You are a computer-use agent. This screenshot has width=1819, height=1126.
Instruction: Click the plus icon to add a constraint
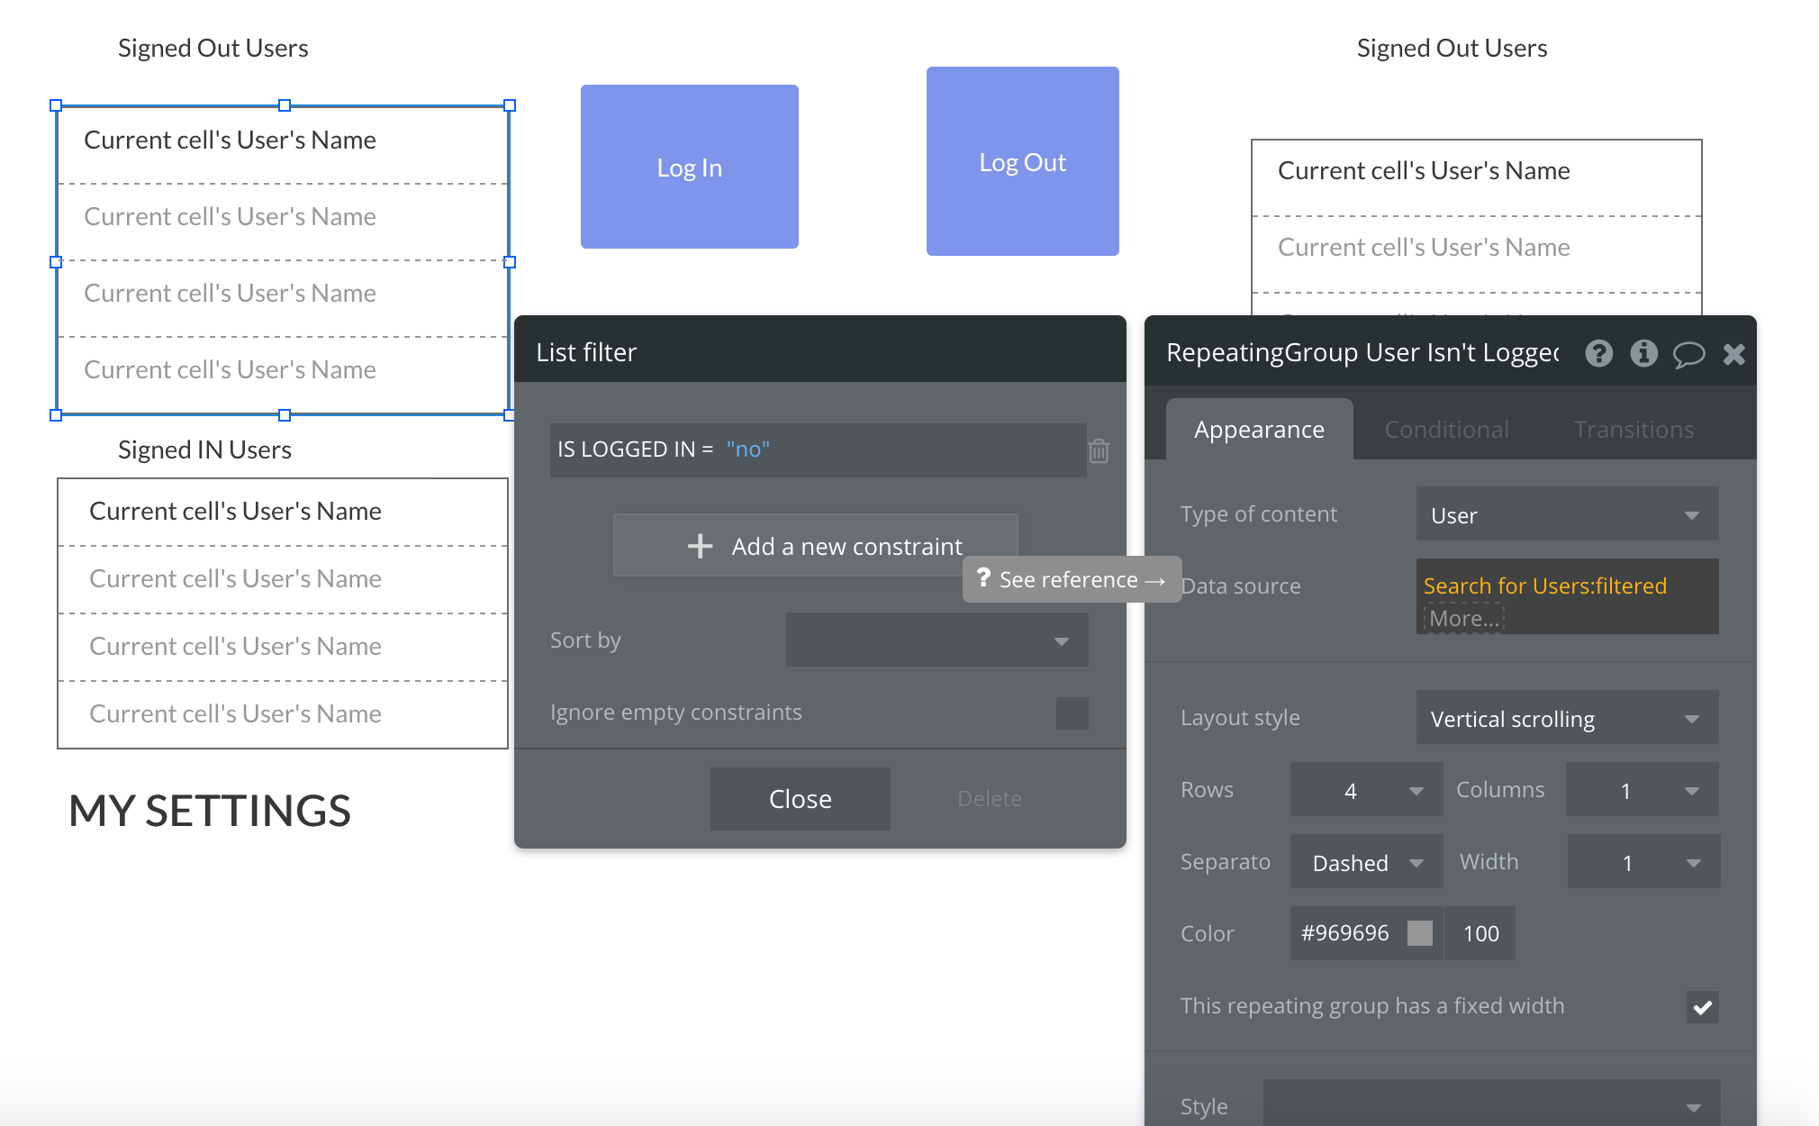(700, 546)
